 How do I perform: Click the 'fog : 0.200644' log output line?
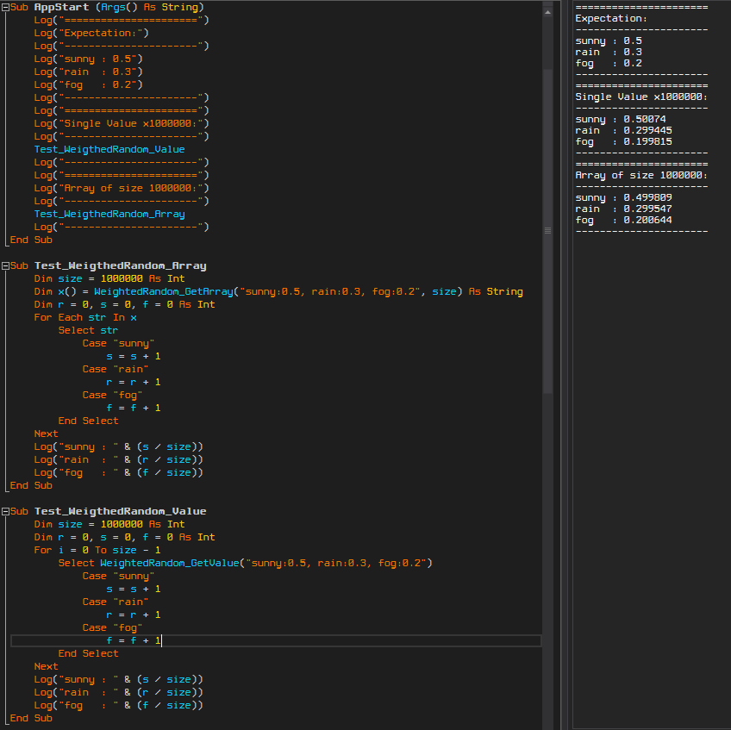click(x=624, y=220)
